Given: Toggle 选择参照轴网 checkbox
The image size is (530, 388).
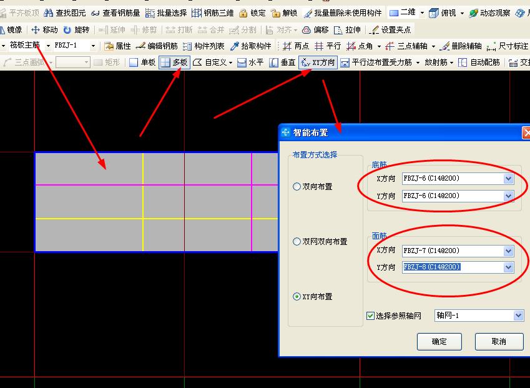Looking at the screenshot, I should click(x=370, y=316).
